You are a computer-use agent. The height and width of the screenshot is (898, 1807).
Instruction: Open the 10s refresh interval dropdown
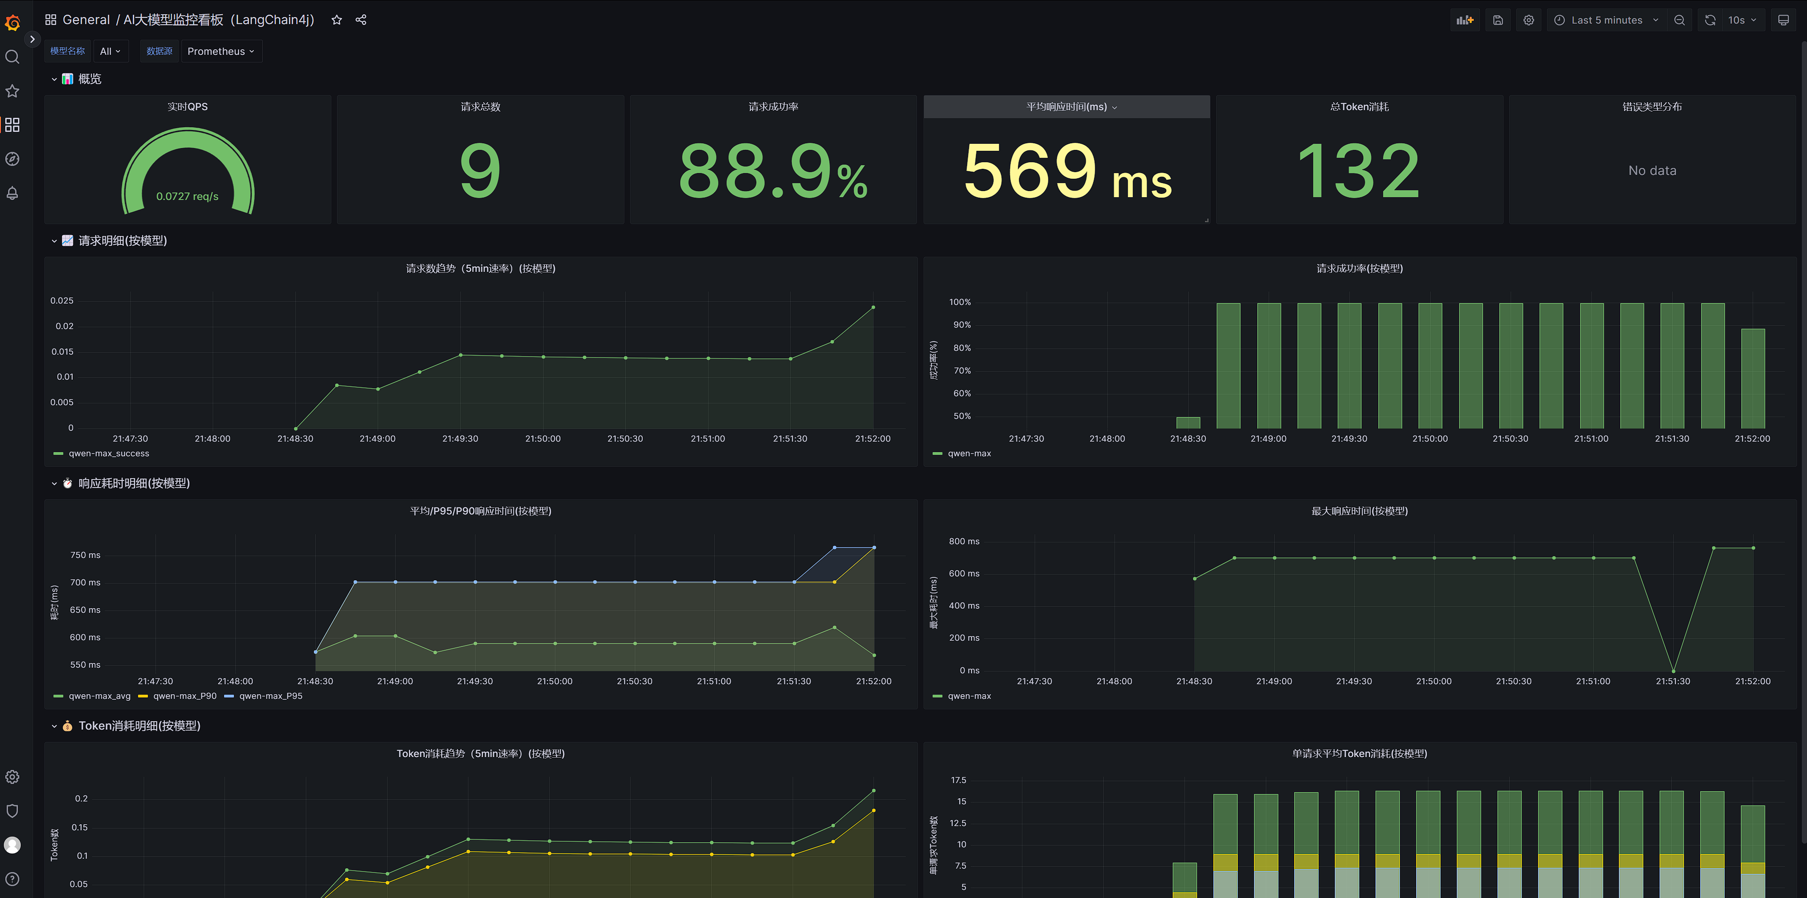pyautogui.click(x=1742, y=20)
